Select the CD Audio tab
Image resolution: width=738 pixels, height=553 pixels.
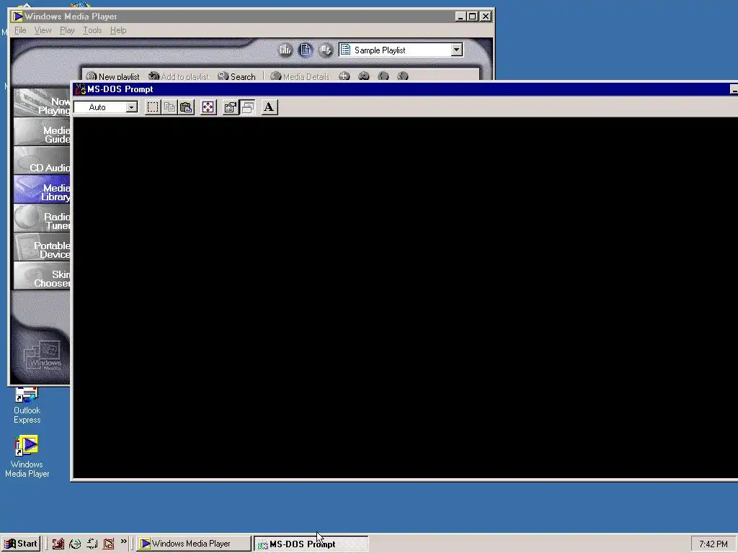43,161
